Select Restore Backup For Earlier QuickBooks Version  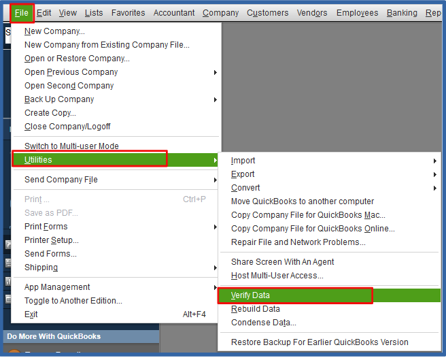pos(329,342)
